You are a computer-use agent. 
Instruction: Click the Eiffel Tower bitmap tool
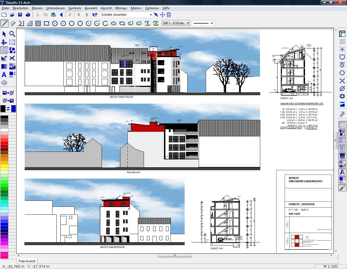tap(12, 66)
